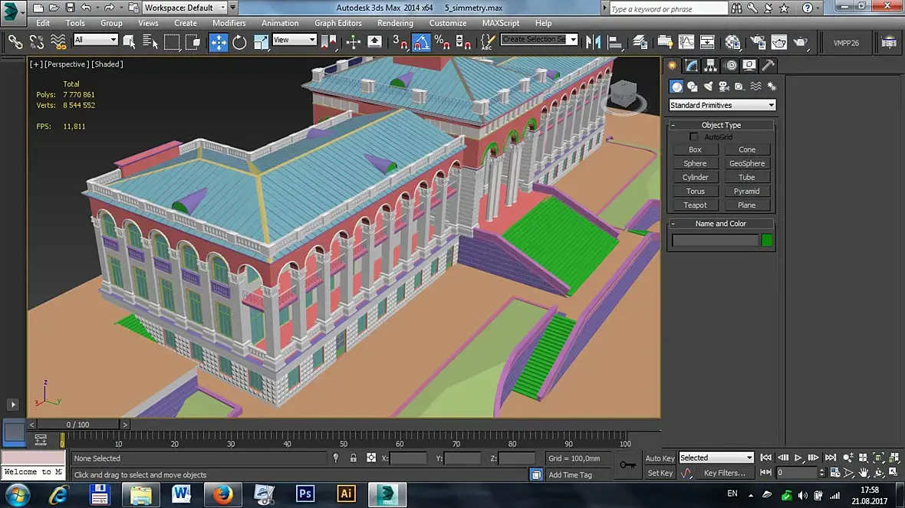The width and height of the screenshot is (905, 508).
Task: Select the Move transform tool
Action: pyautogui.click(x=219, y=42)
